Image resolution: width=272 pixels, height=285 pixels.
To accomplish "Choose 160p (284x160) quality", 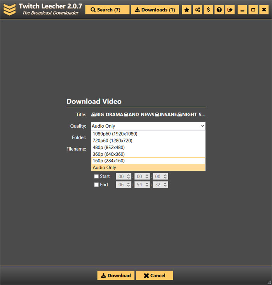I will coord(148,161).
